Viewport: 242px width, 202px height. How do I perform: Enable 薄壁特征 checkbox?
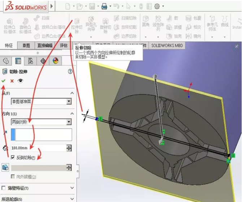click(x=3, y=188)
